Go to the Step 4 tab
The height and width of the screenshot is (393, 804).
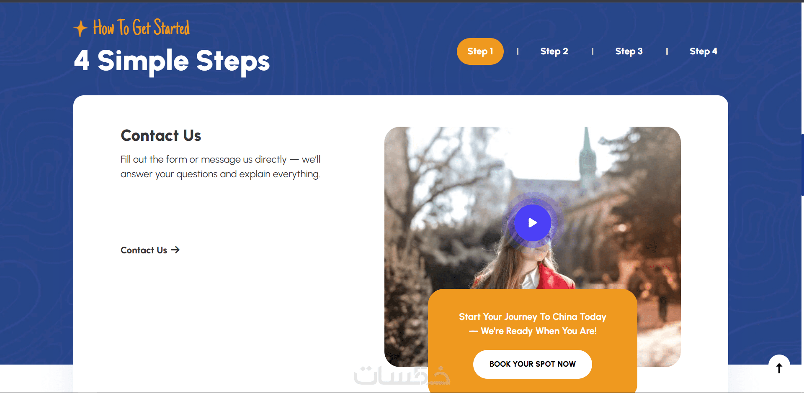pyautogui.click(x=703, y=51)
